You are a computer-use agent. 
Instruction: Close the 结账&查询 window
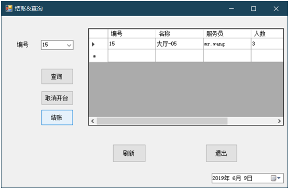point(276,9)
